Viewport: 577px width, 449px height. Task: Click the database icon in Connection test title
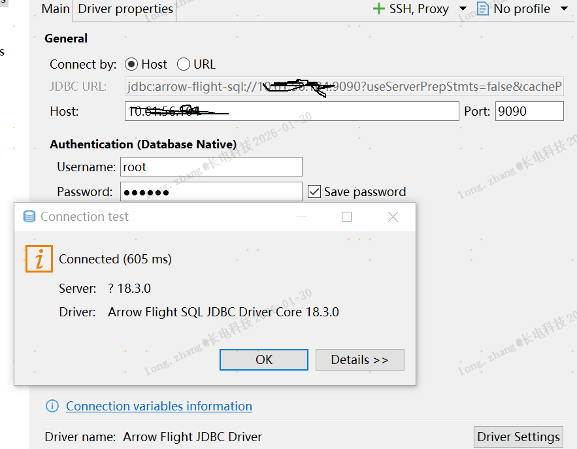(x=29, y=217)
